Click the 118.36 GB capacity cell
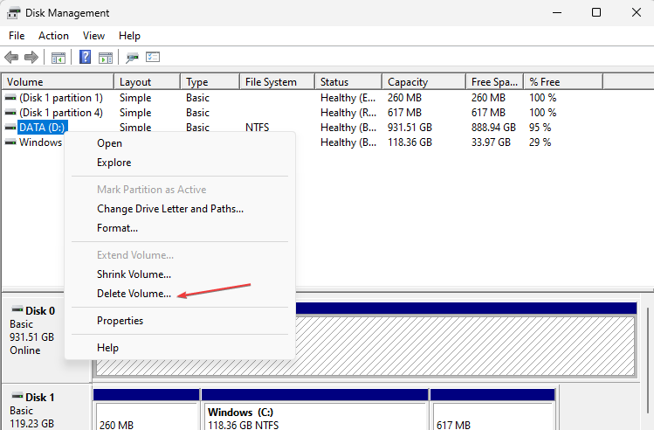 [x=410, y=142]
